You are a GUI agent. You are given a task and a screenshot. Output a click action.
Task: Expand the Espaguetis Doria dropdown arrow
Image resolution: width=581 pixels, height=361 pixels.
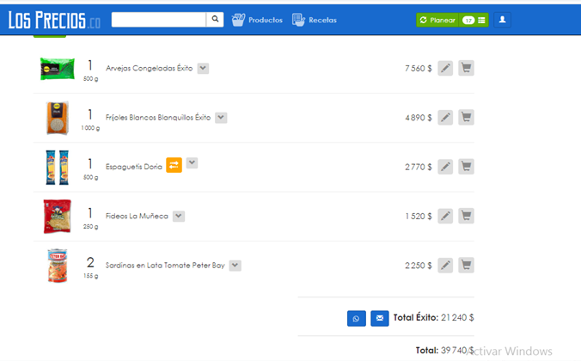pos(192,162)
